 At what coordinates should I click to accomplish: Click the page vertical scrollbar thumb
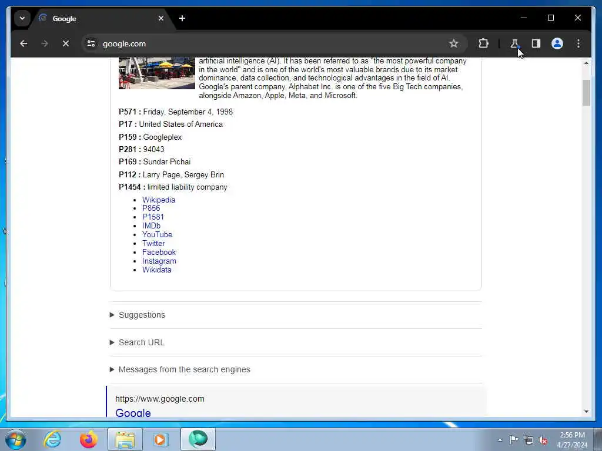pos(586,92)
